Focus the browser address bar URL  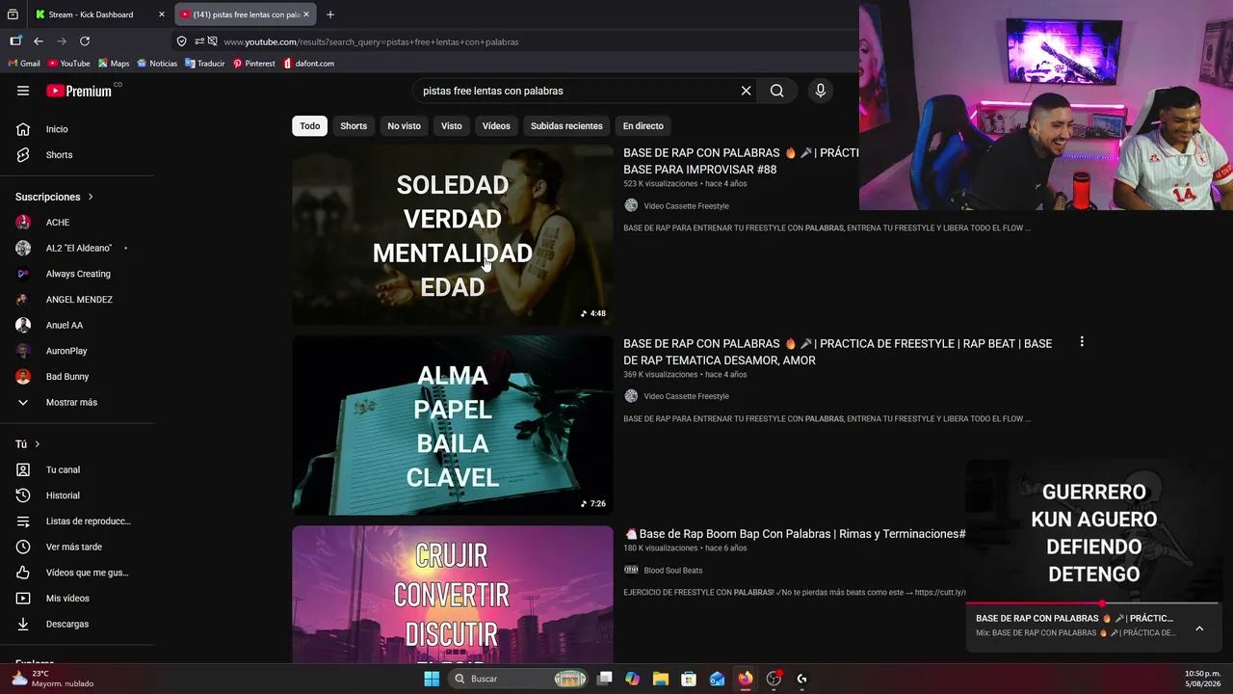371,41
